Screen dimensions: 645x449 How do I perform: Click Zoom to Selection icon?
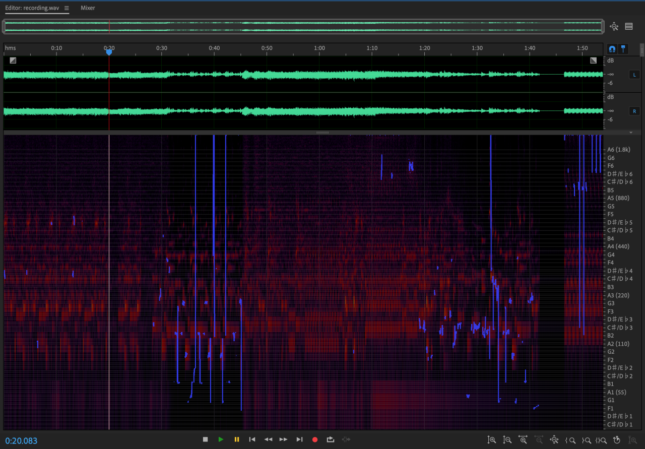pos(601,440)
